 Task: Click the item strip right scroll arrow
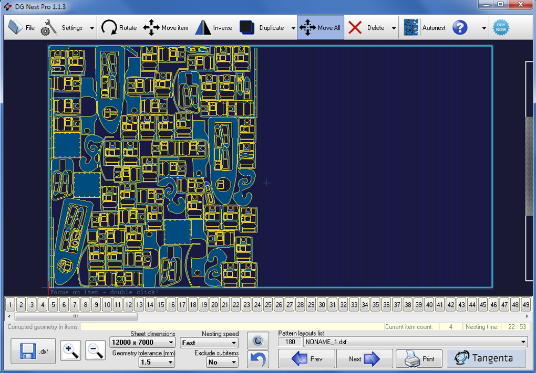(x=527, y=316)
